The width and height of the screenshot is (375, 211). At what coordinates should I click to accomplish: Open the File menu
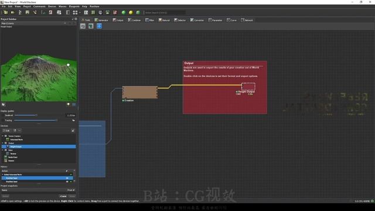pyautogui.click(x=4, y=6)
